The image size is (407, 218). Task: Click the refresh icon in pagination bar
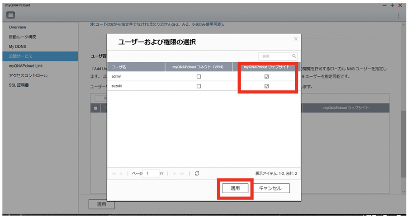(197, 173)
